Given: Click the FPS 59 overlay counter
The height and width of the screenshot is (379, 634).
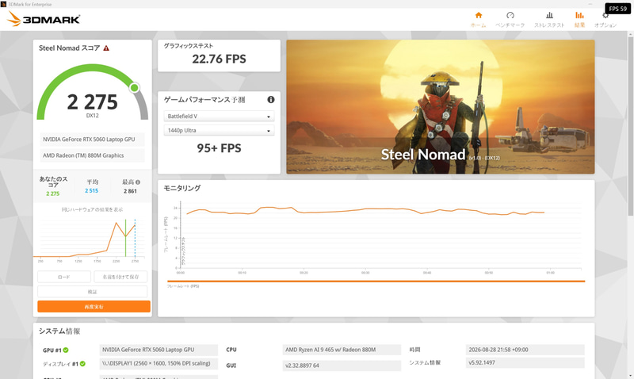Looking at the screenshot, I should [617, 9].
